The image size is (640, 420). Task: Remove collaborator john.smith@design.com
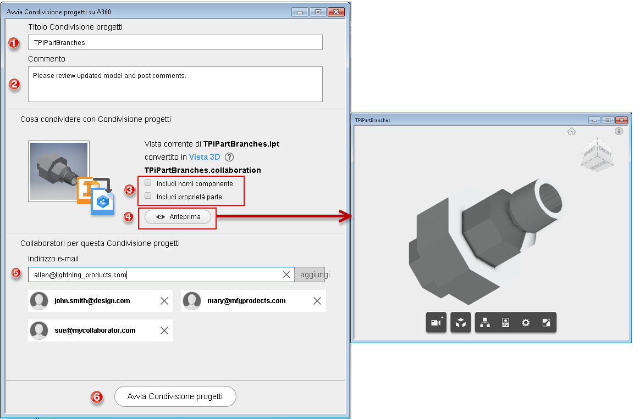click(x=164, y=301)
